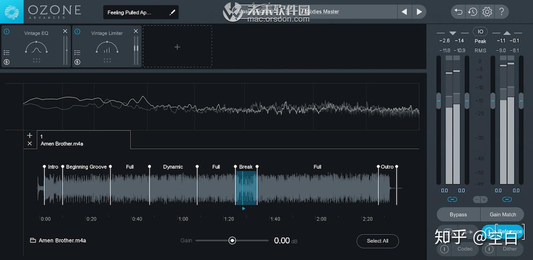
Task: Click the Gain slider handle
Action: 232,241
